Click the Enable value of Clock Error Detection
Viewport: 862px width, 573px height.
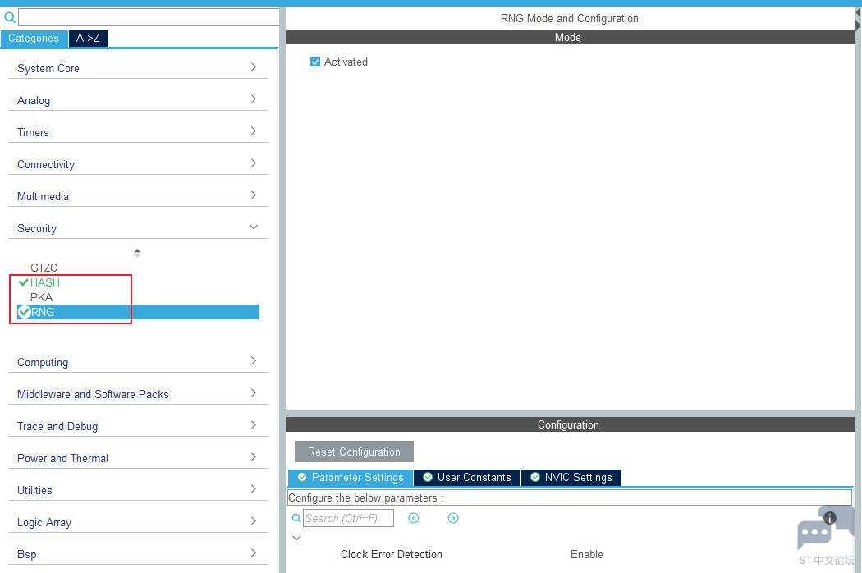point(587,554)
